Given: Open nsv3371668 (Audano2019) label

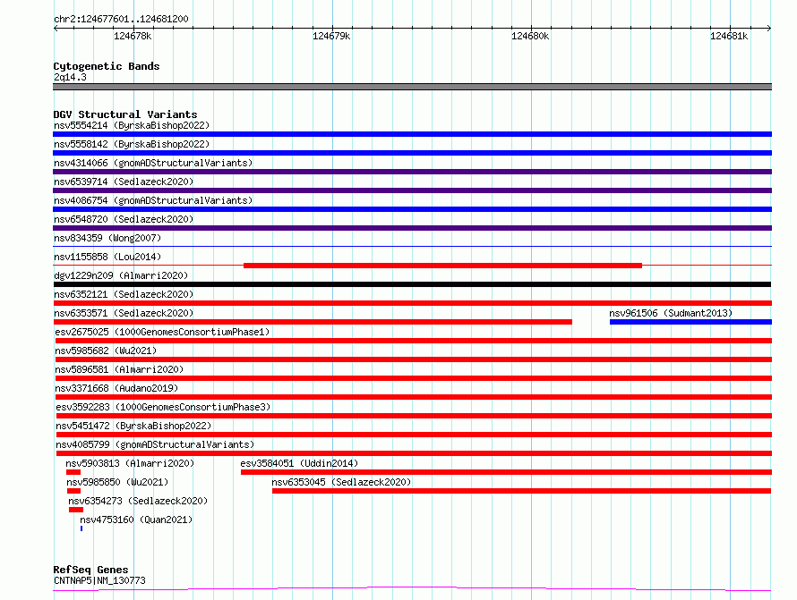Looking at the screenshot, I should click(116, 388).
